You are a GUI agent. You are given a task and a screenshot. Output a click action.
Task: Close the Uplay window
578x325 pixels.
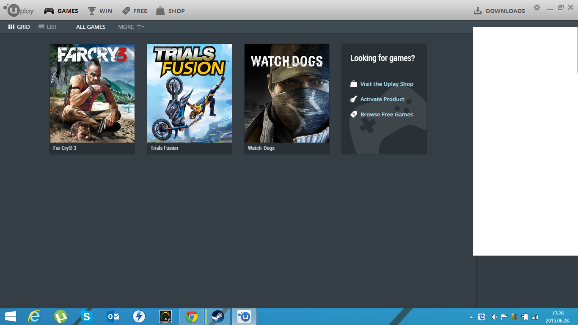click(570, 7)
